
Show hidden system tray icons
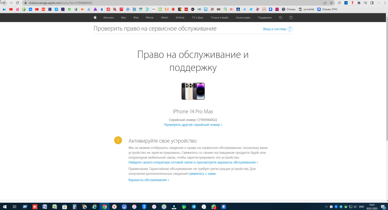tap(326, 207)
